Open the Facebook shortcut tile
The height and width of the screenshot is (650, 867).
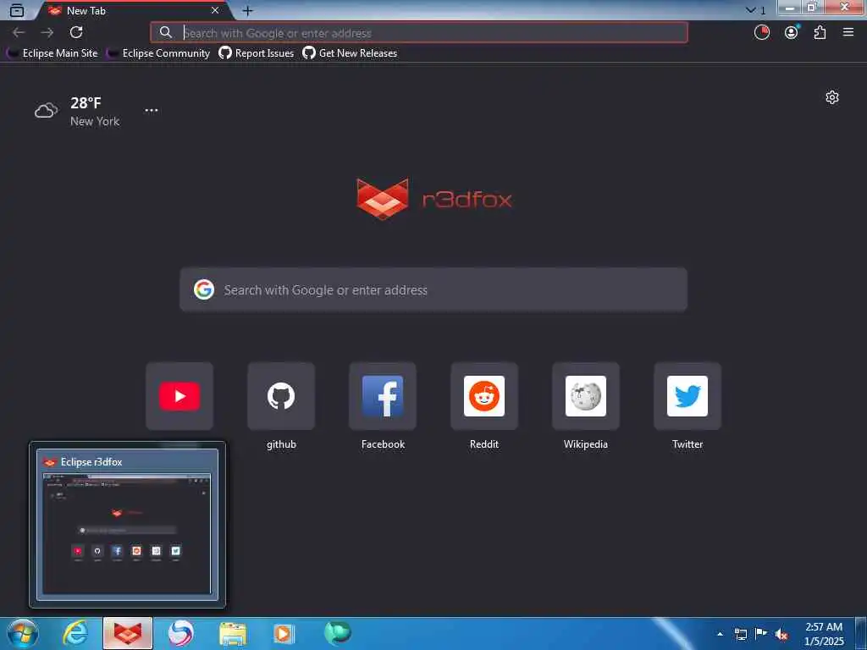click(x=383, y=396)
